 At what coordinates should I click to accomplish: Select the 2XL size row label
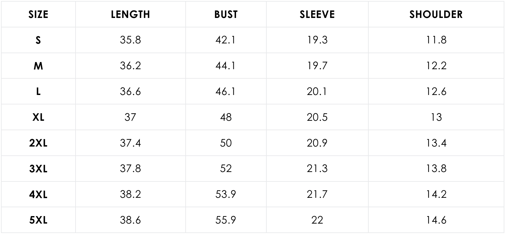pos(38,143)
